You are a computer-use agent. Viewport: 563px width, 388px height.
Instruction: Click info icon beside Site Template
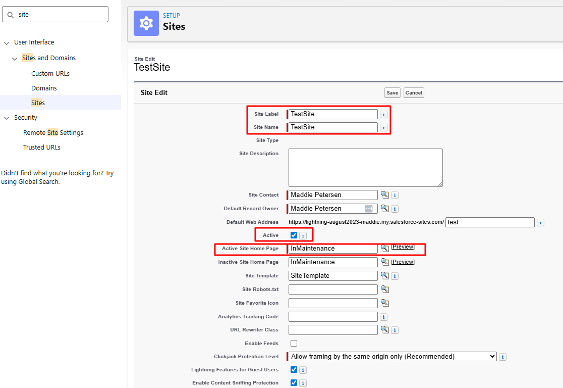395,276
